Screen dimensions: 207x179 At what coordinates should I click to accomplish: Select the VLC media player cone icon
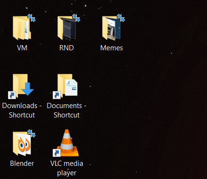coord(66,143)
